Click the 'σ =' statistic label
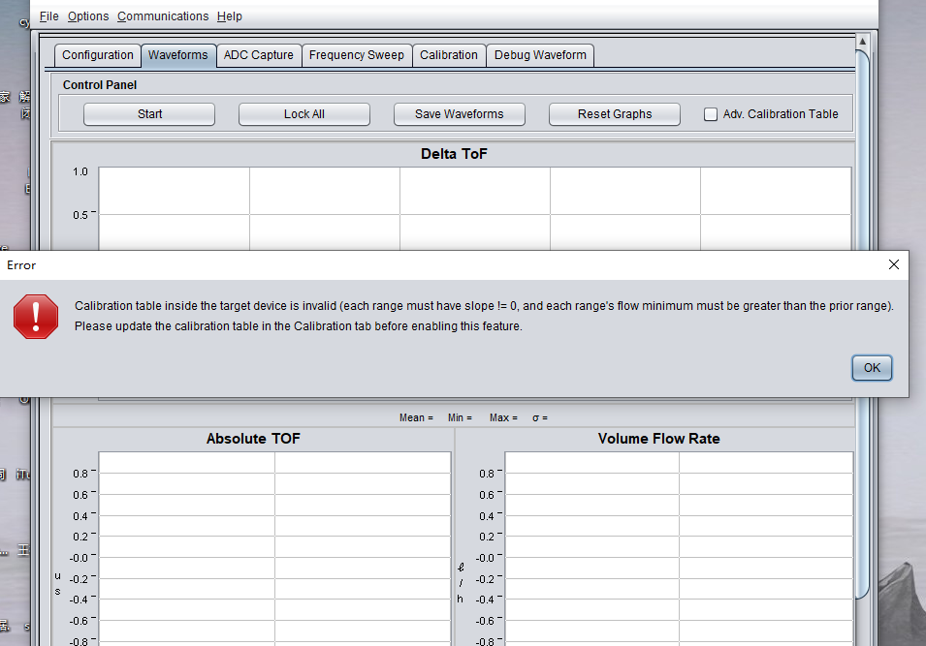 click(540, 417)
